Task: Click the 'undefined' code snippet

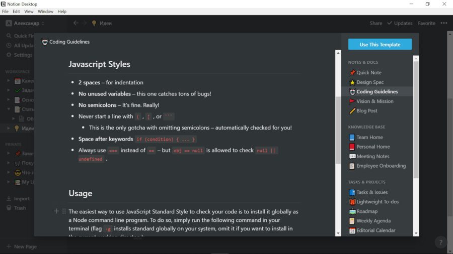Action: 91,159
